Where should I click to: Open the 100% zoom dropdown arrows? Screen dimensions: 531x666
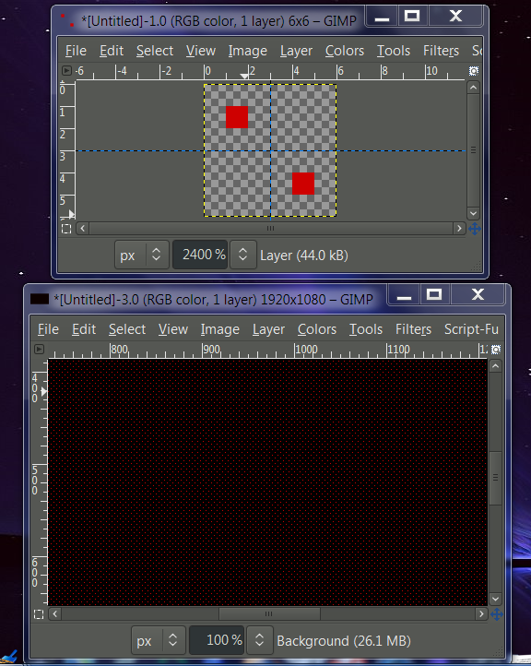[259, 640]
